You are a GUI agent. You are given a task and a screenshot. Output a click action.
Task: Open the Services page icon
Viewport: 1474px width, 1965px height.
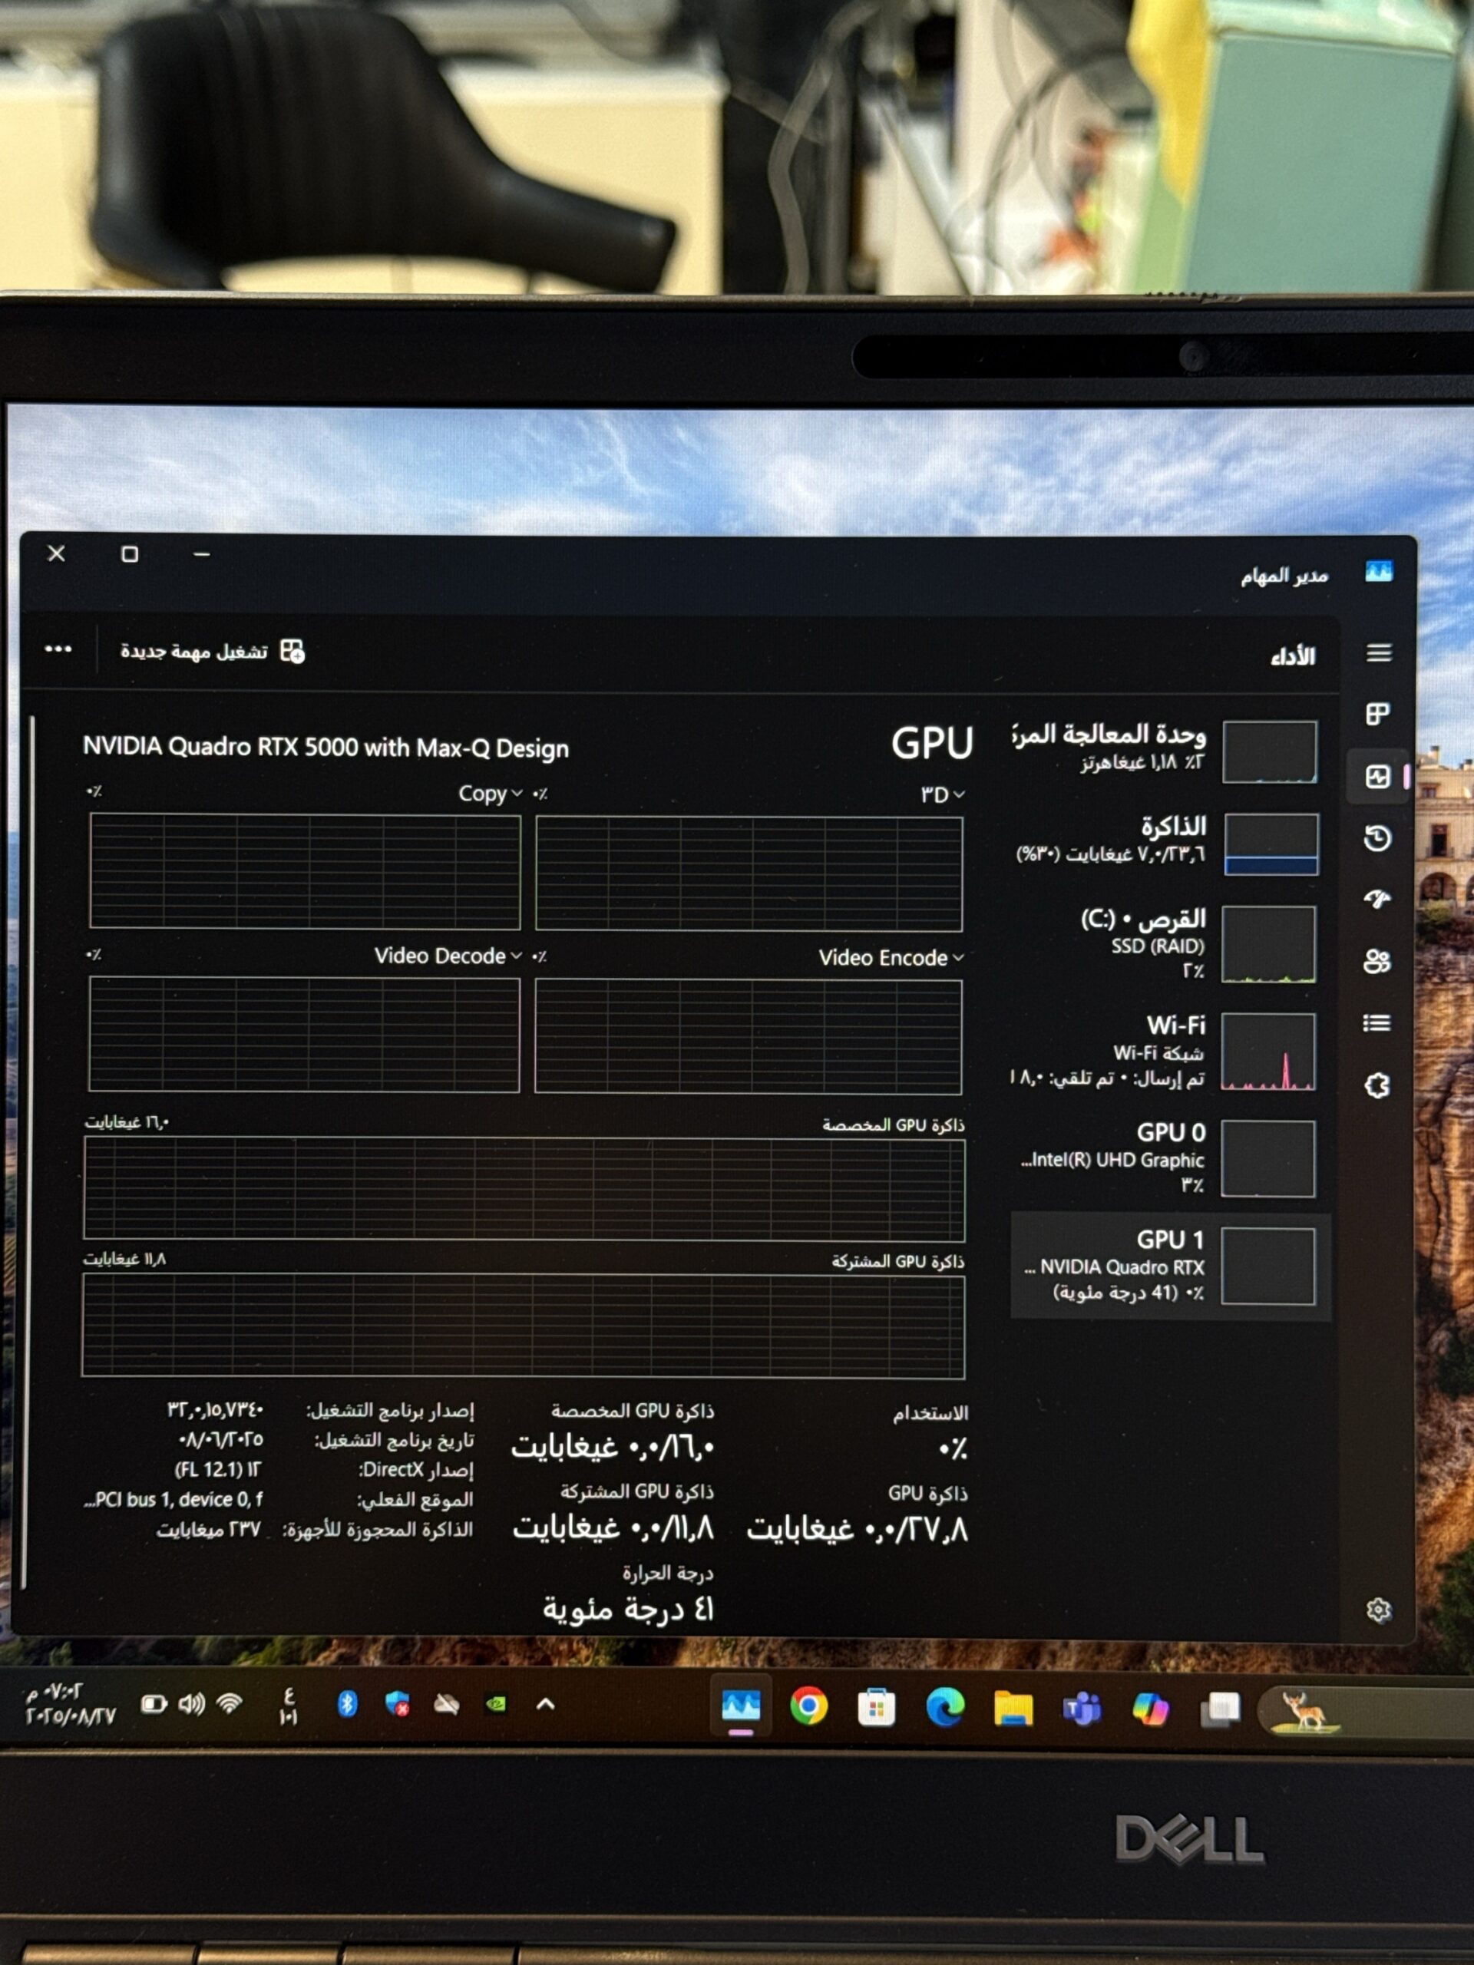click(1377, 1085)
